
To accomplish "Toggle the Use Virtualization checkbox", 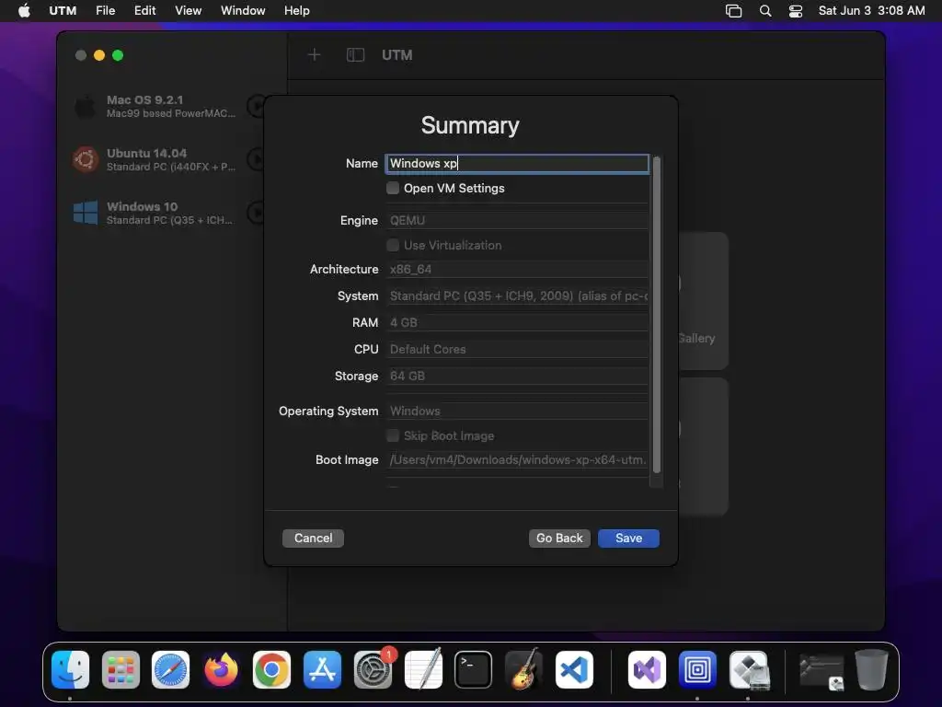I will click(393, 245).
